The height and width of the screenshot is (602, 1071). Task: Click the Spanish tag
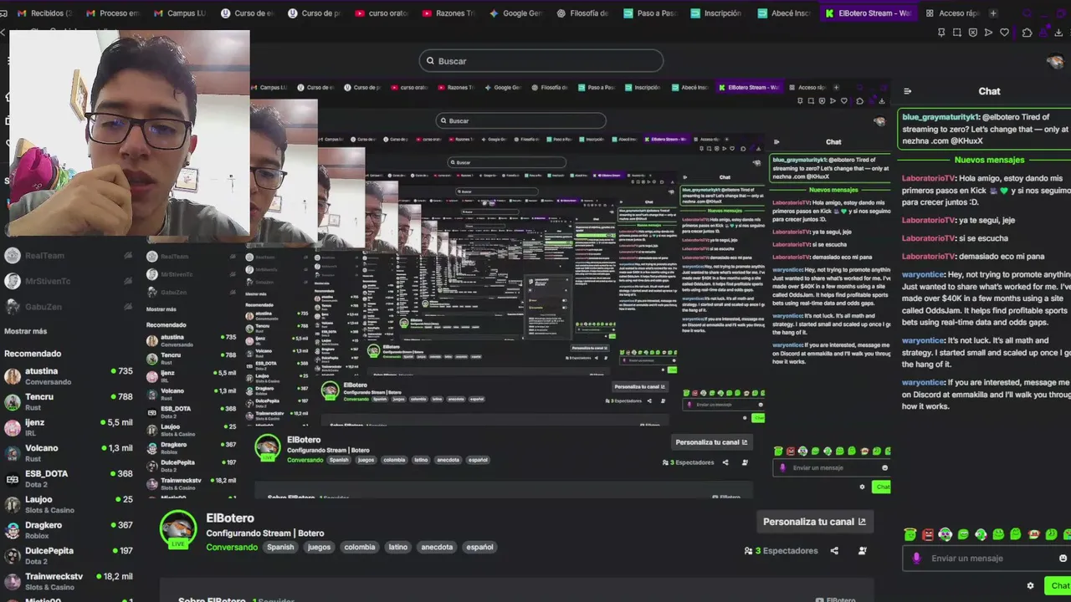tap(280, 548)
